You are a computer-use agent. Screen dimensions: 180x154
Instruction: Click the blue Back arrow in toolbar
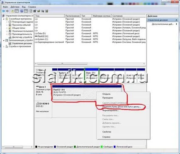[3, 11]
